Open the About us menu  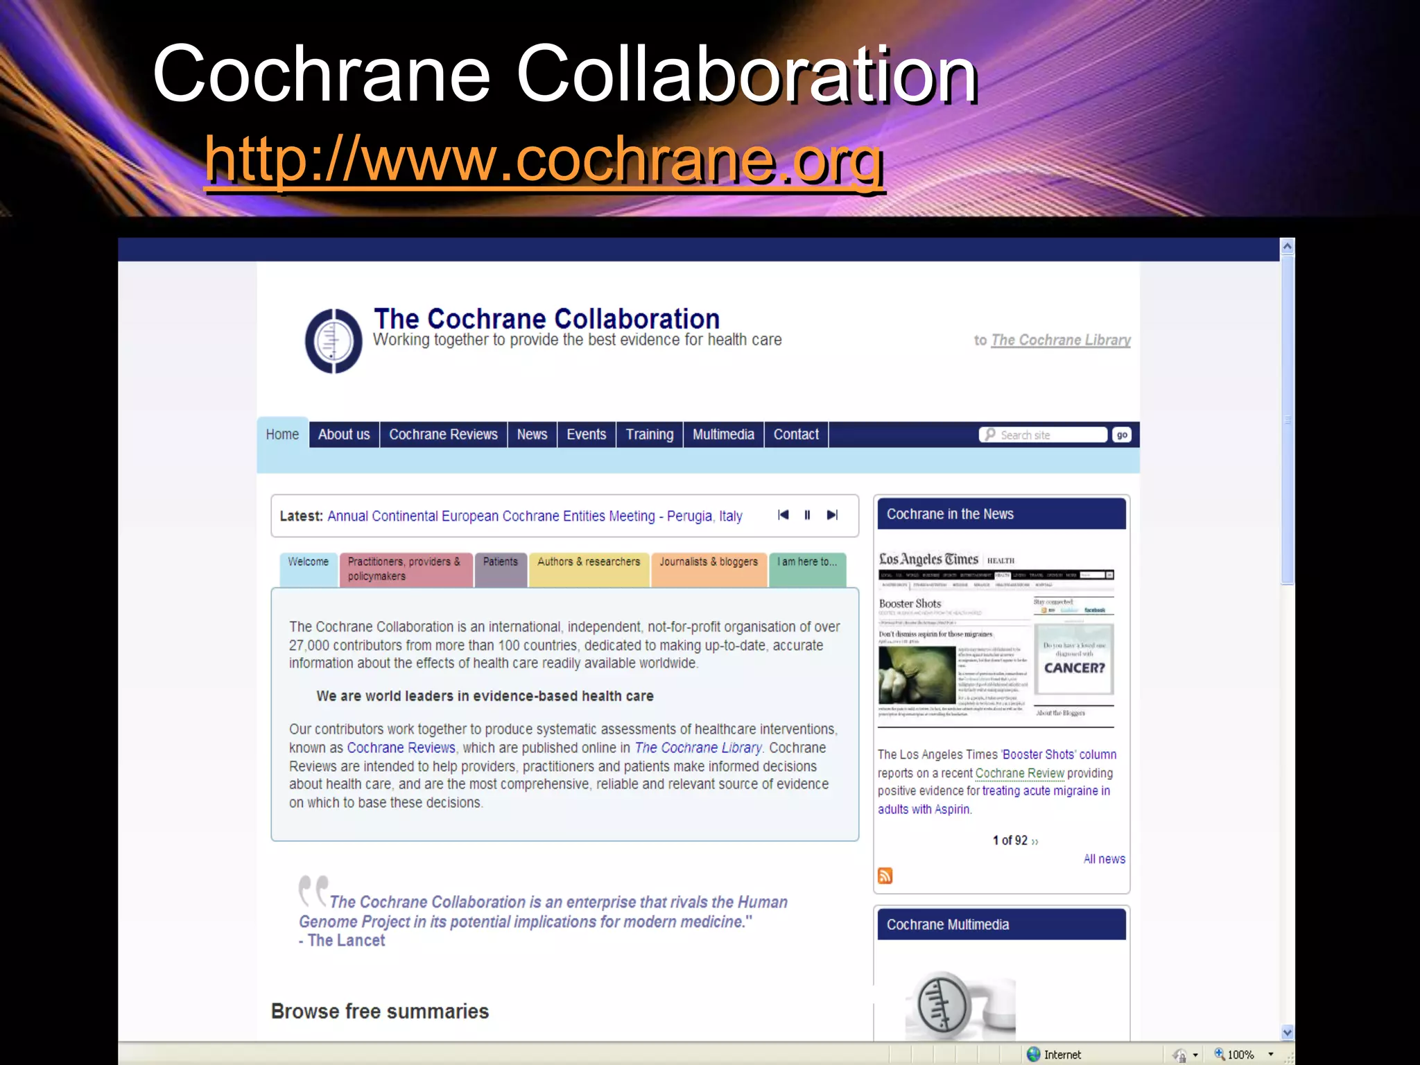(344, 435)
